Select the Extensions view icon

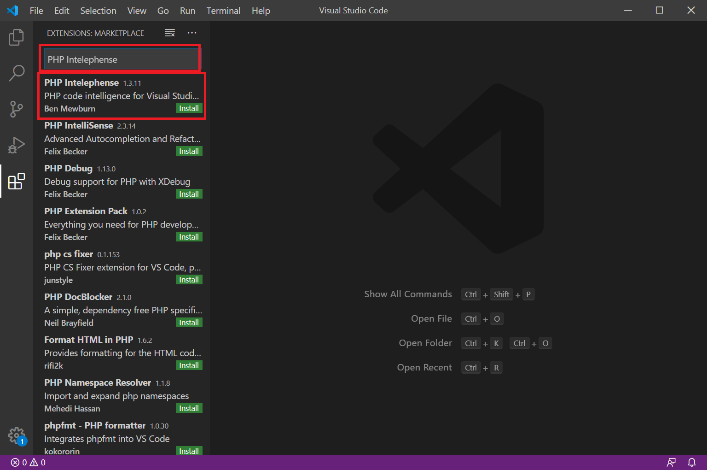pyautogui.click(x=17, y=181)
